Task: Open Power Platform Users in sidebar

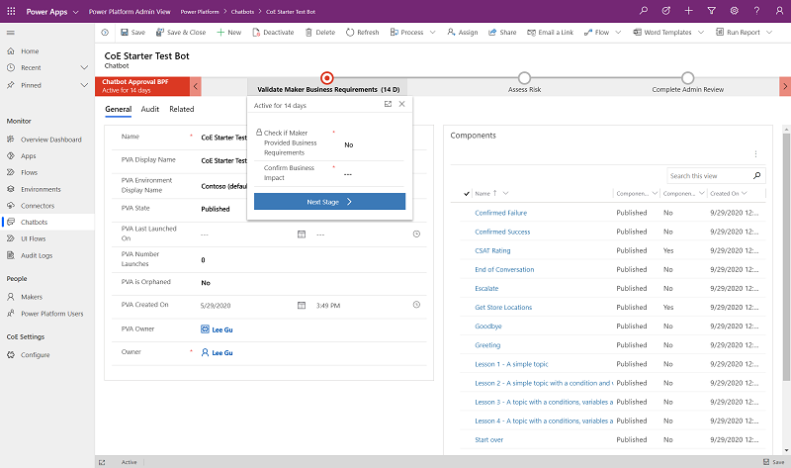Action: 52,314
